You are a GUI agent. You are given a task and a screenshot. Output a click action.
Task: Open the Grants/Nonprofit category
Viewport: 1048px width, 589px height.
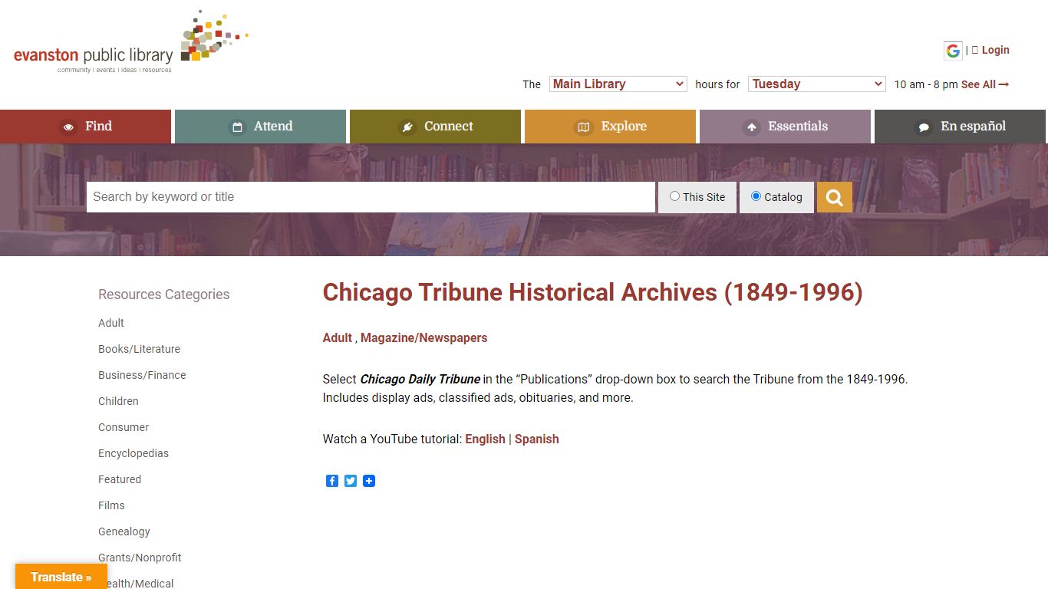140,558
